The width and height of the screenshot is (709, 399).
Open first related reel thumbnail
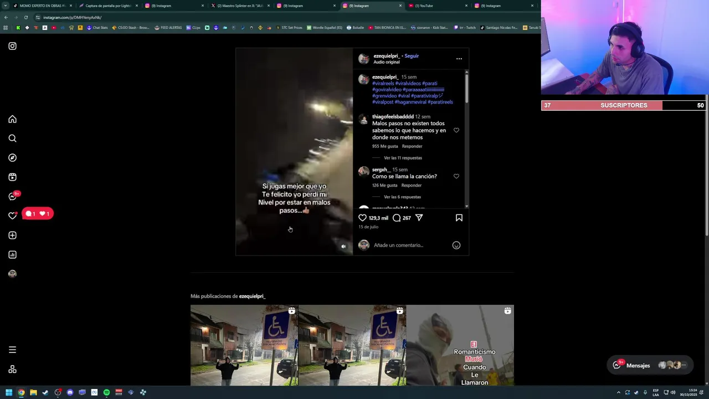(x=244, y=345)
